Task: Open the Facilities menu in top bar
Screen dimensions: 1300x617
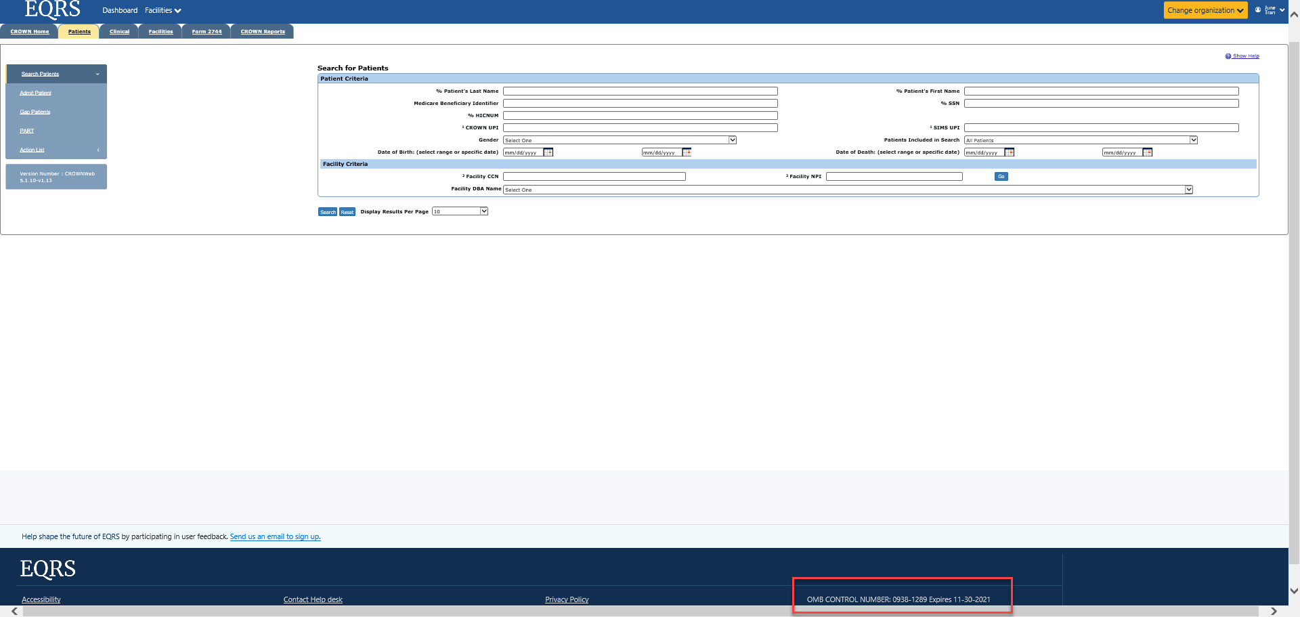Action: (162, 10)
